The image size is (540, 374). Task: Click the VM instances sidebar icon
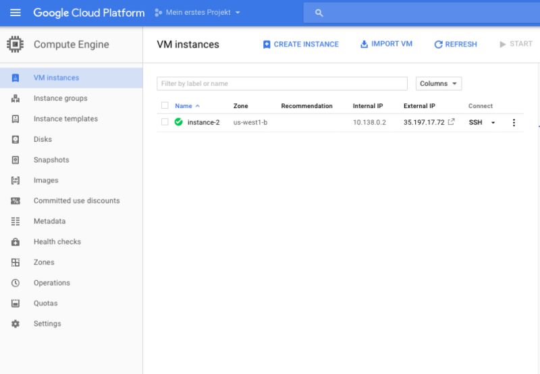coord(16,78)
